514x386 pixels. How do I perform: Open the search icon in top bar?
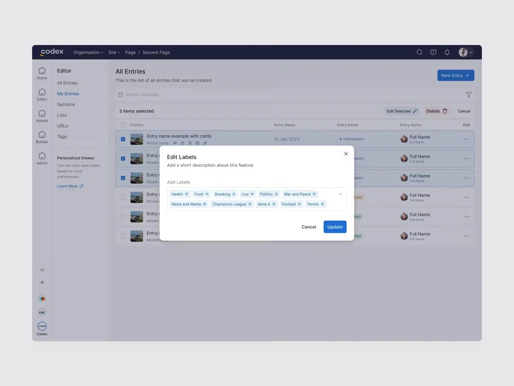point(420,52)
